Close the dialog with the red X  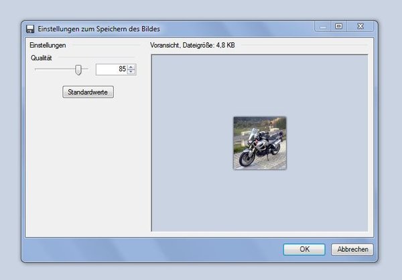pos(360,27)
